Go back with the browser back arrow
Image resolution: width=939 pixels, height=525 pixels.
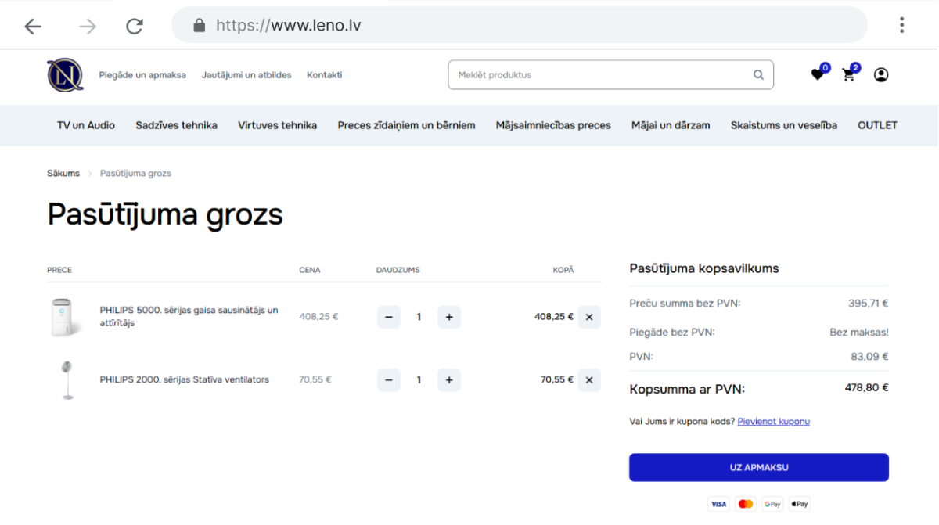point(32,26)
